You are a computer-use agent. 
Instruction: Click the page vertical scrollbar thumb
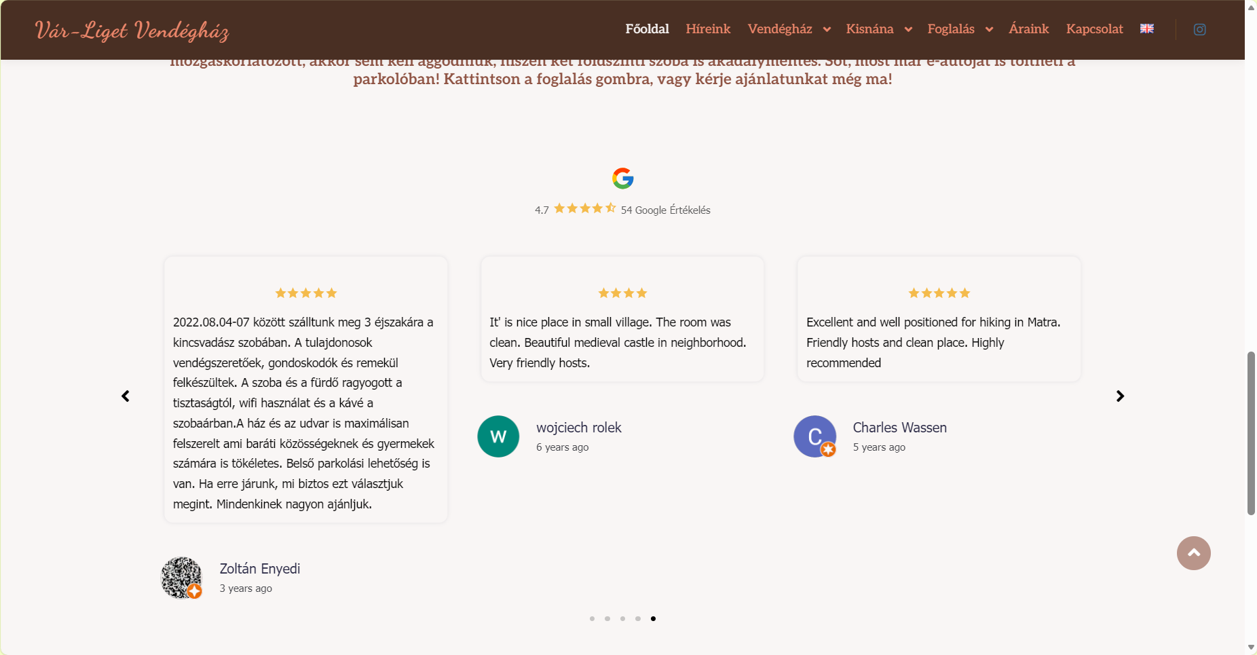pos(1251,433)
